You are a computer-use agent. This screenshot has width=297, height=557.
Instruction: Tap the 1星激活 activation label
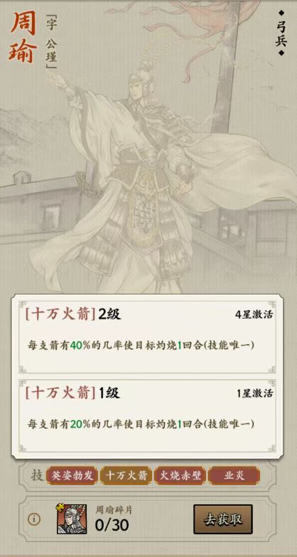pos(255,393)
